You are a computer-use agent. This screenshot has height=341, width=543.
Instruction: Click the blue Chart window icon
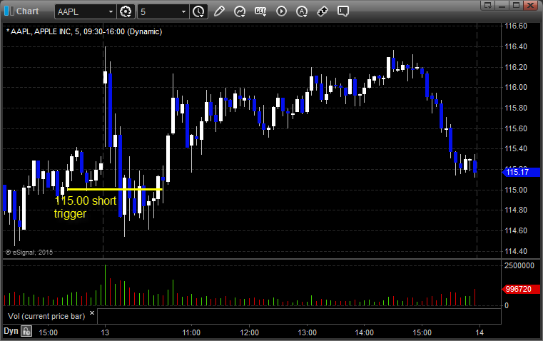tap(9, 11)
